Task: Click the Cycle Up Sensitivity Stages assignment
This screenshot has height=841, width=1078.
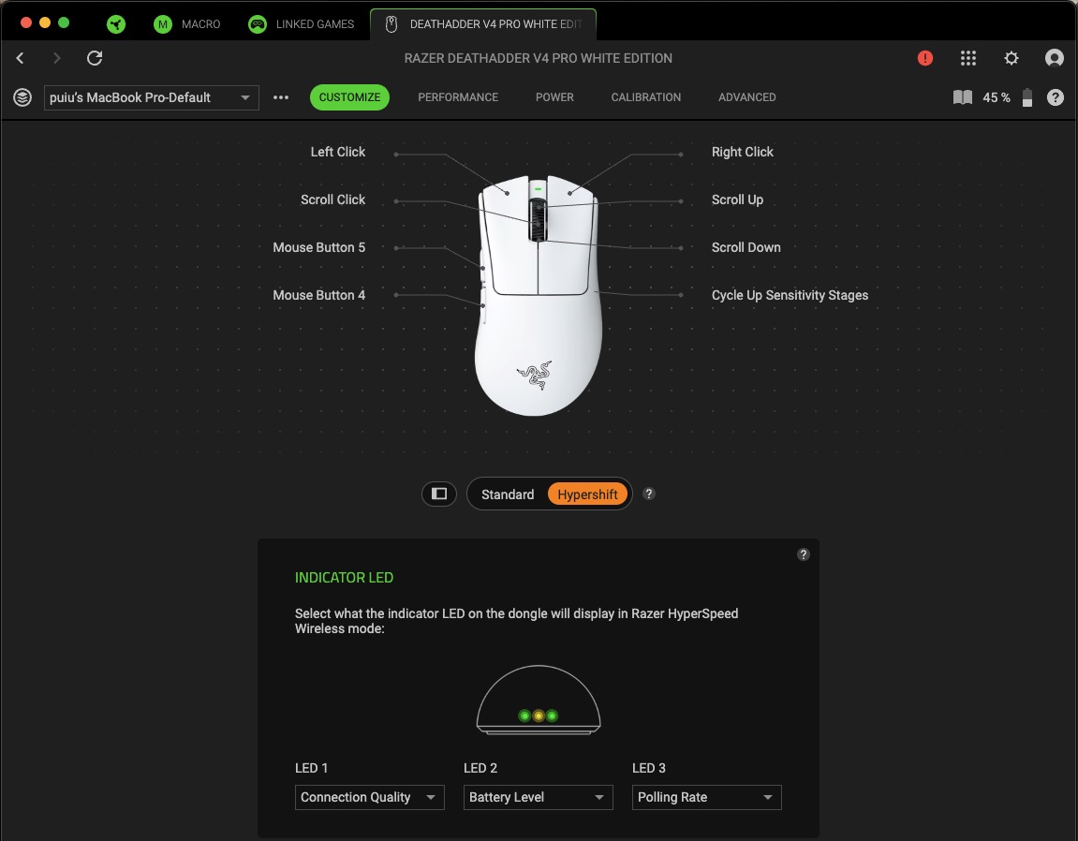Action: [790, 295]
